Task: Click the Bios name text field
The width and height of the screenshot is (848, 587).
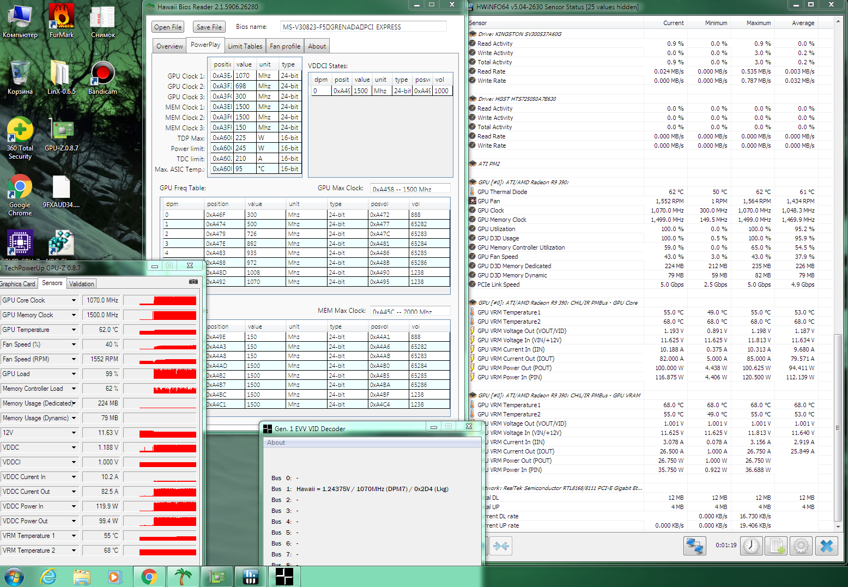Action: tap(363, 27)
